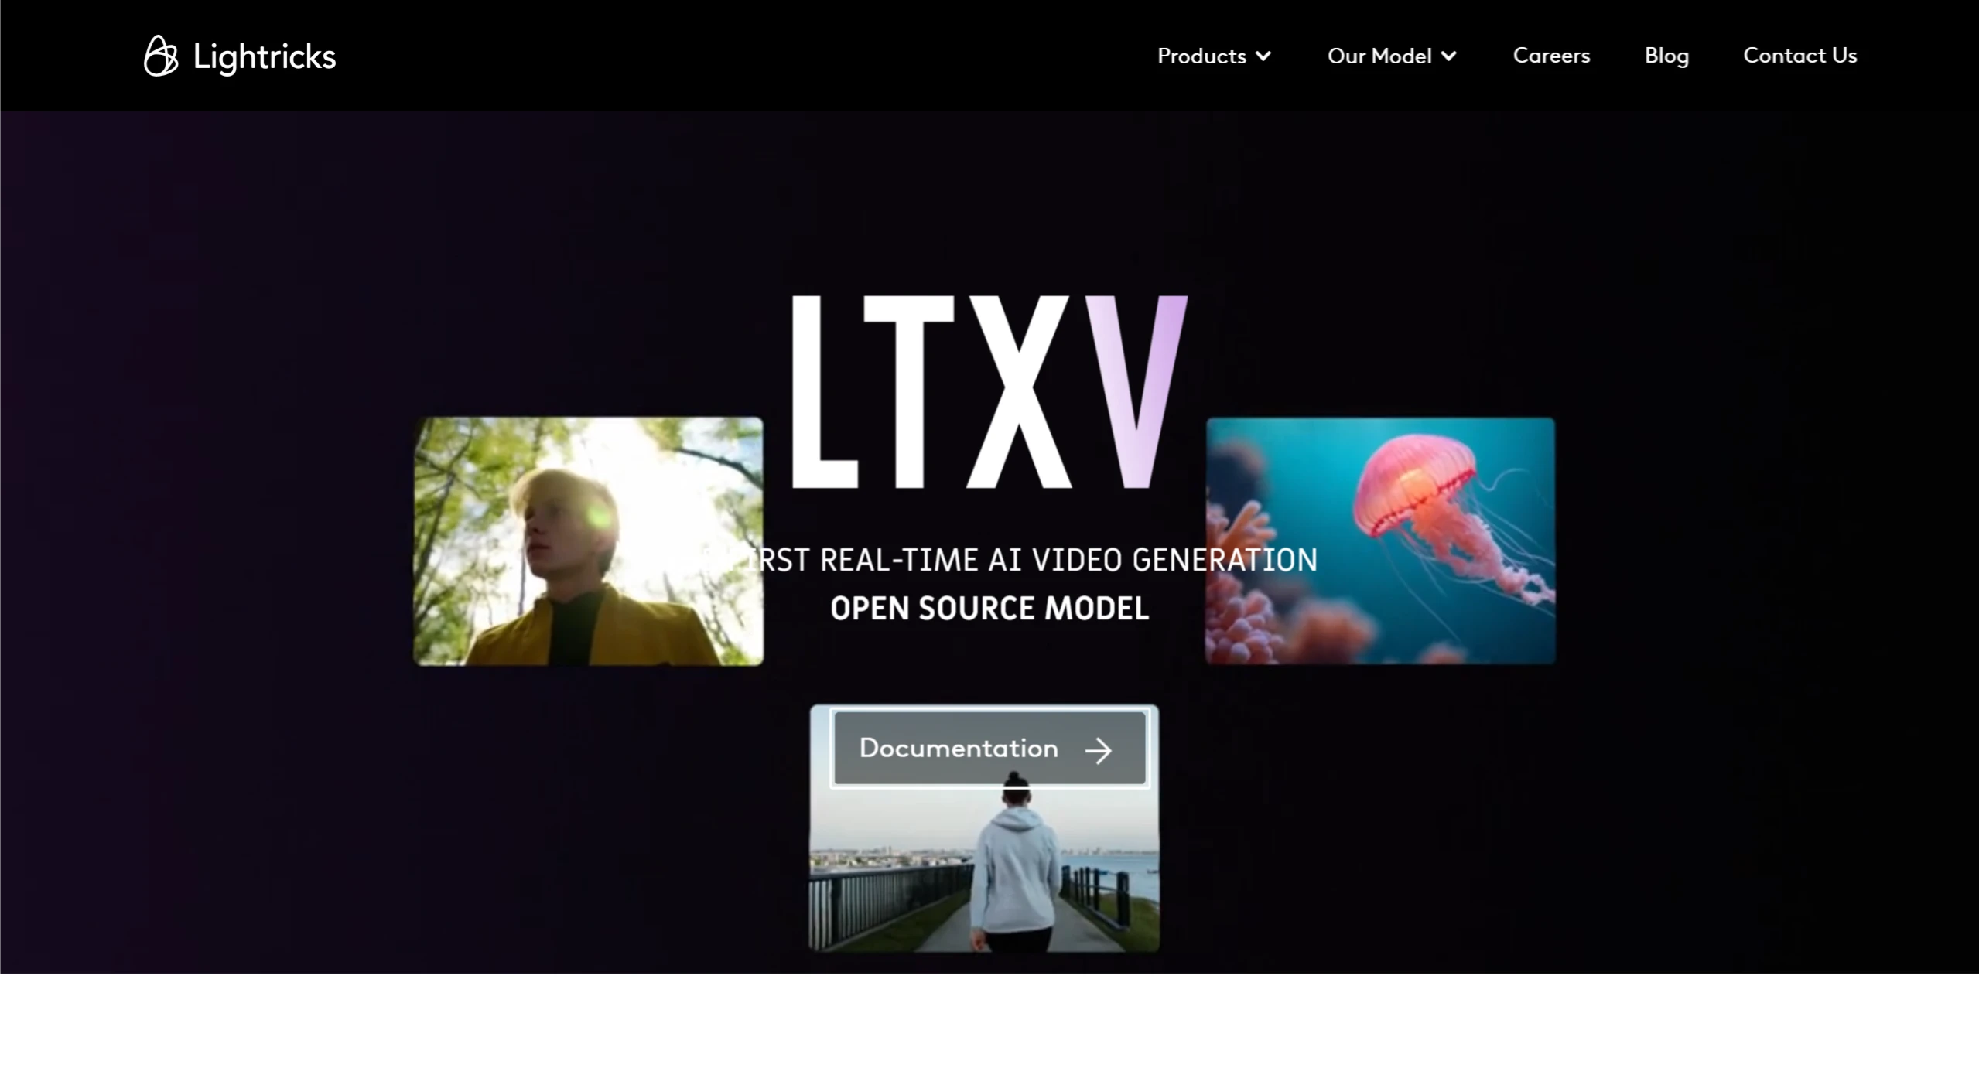
Task: Select the OPEN SOURCE MODEL label
Action: [989, 607]
